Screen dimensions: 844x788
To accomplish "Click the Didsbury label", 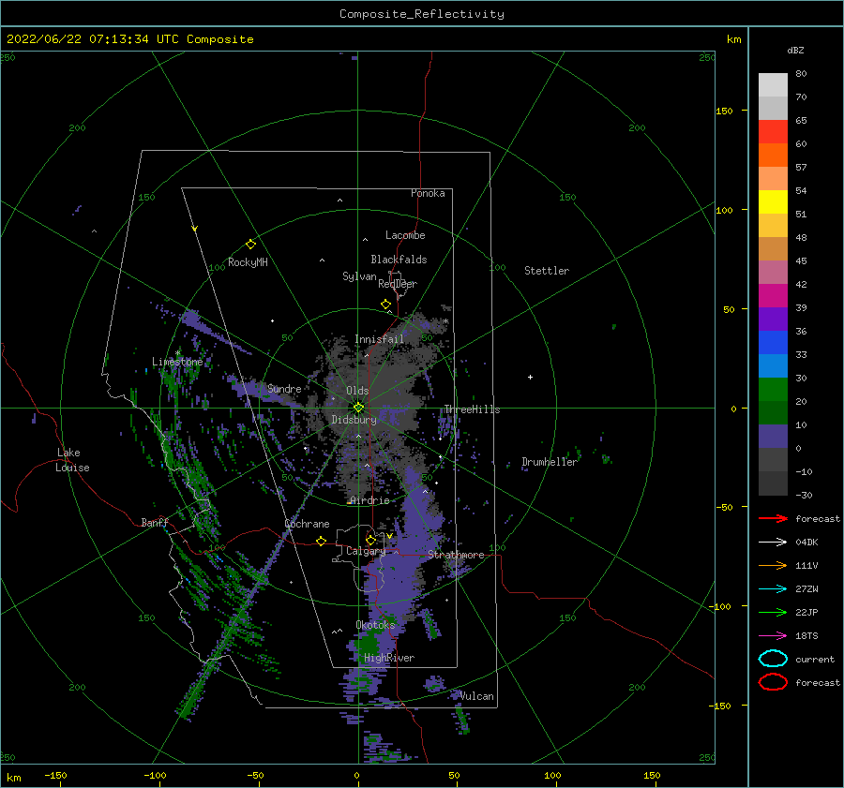I will 354,420.
